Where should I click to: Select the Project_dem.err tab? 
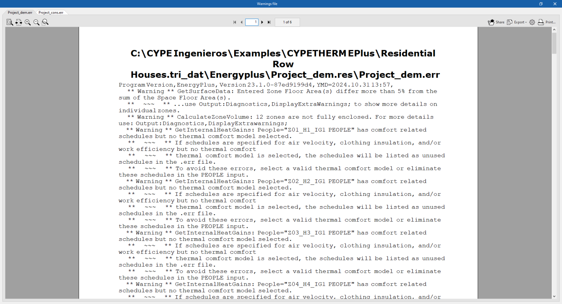pos(20,12)
